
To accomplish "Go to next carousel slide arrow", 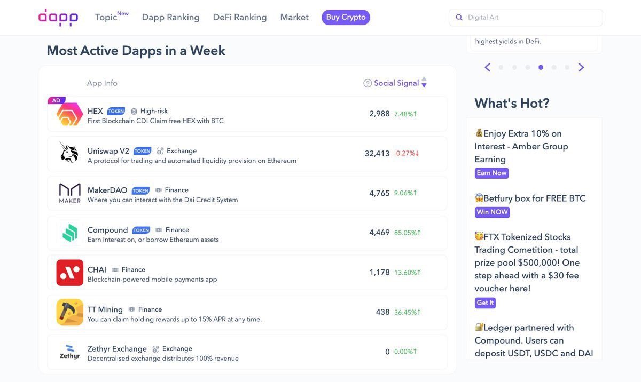I will pyautogui.click(x=581, y=67).
